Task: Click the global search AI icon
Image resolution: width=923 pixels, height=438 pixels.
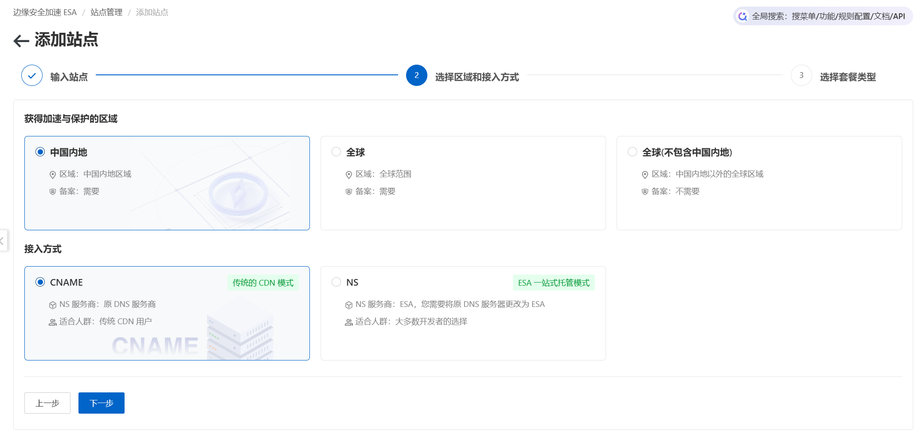Action: tap(743, 16)
